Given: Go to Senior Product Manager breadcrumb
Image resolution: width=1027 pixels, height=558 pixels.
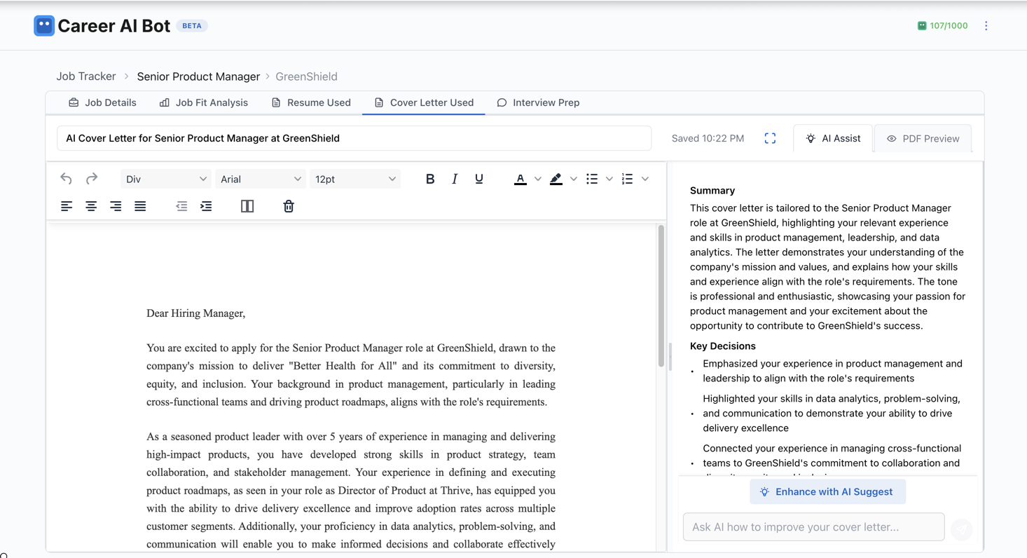Looking at the screenshot, I should pyautogui.click(x=198, y=76).
